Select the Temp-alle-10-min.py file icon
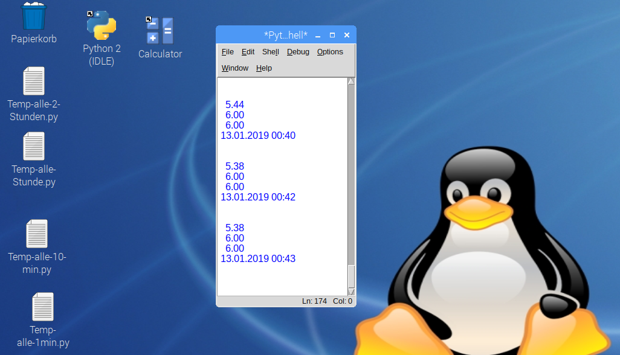The width and height of the screenshot is (620, 355). click(37, 234)
